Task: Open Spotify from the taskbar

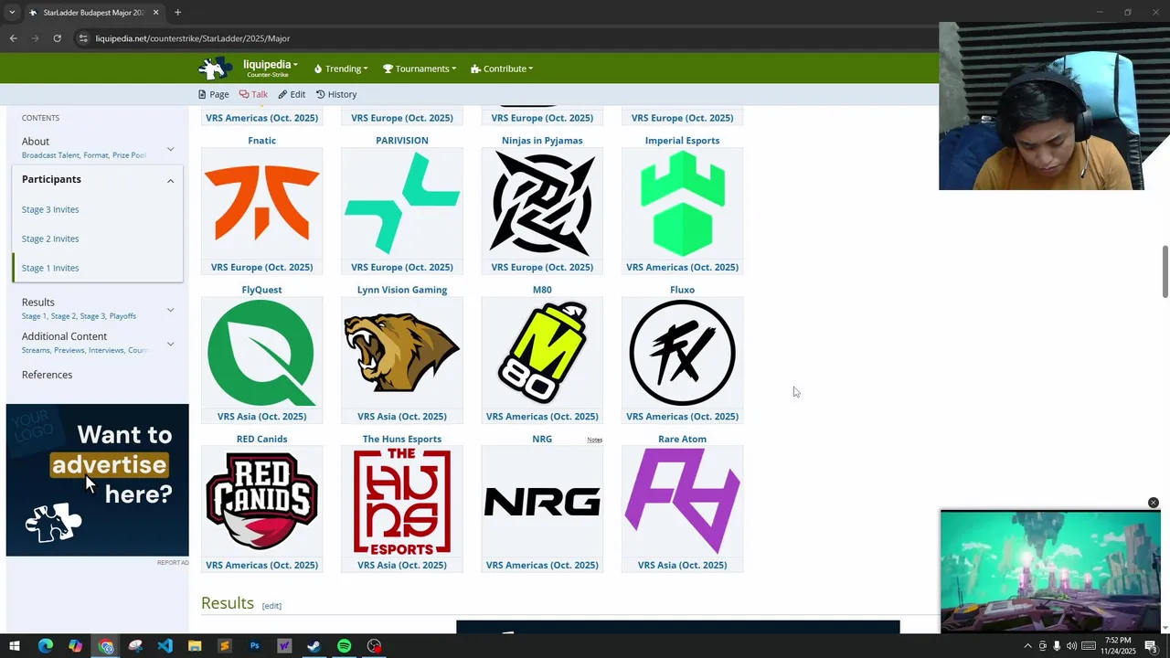Action: tap(344, 646)
